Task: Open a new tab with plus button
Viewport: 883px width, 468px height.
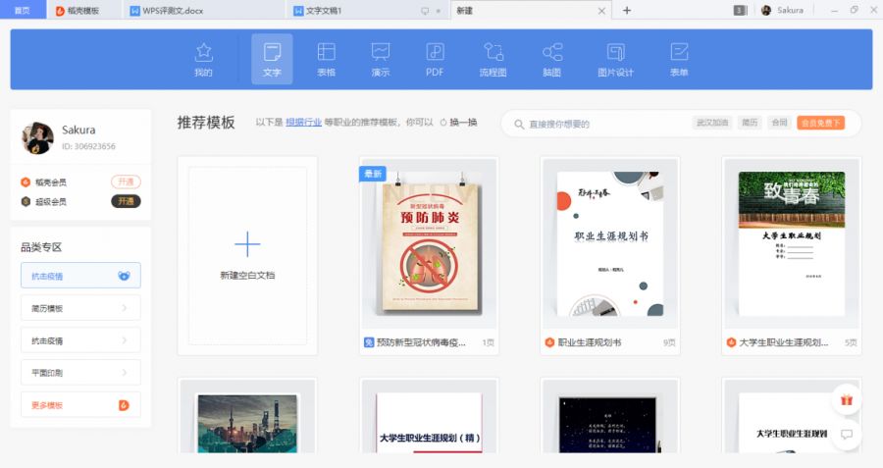Action: pyautogui.click(x=627, y=10)
